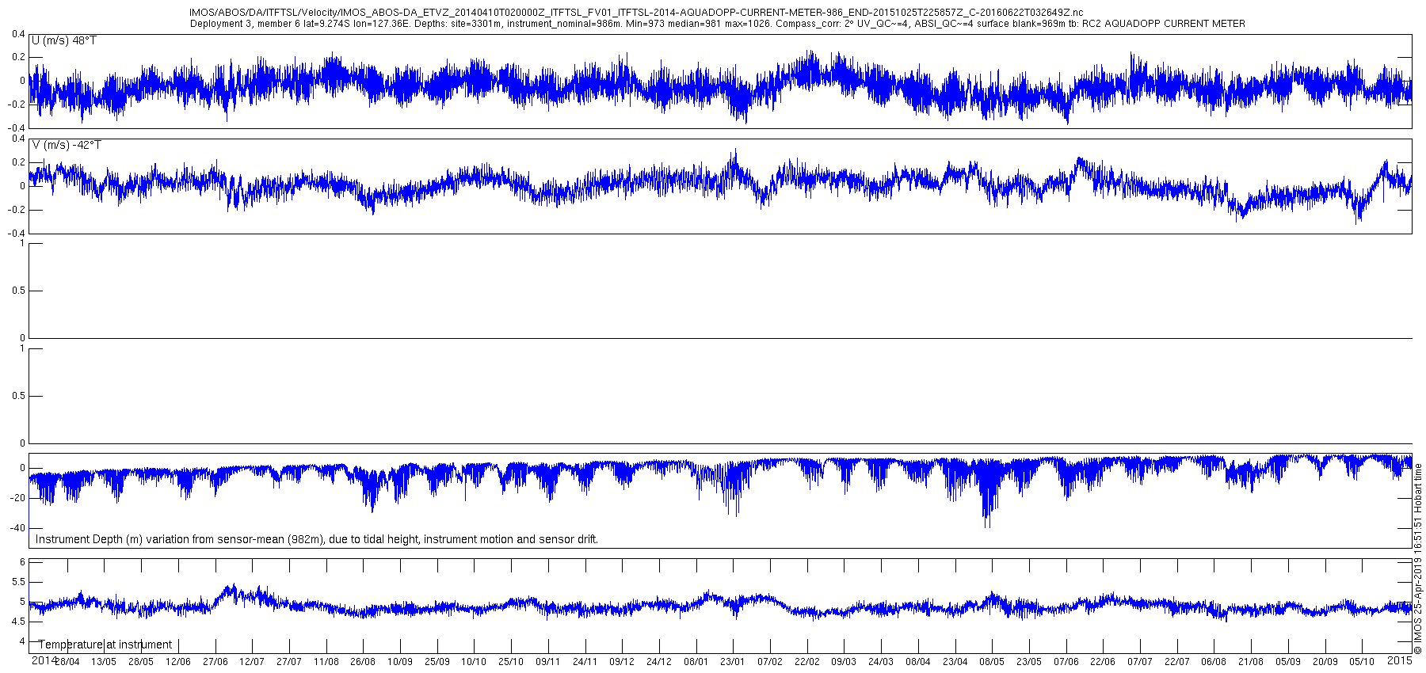The height and width of the screenshot is (673, 1426).
Task: Click the '23/04' date tick label
Action: 955,662
